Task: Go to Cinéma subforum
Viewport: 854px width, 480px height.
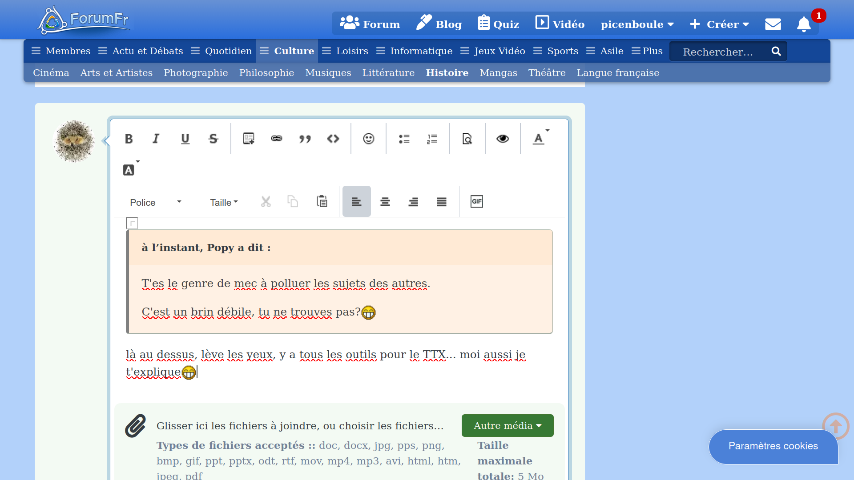Action: tap(51, 73)
